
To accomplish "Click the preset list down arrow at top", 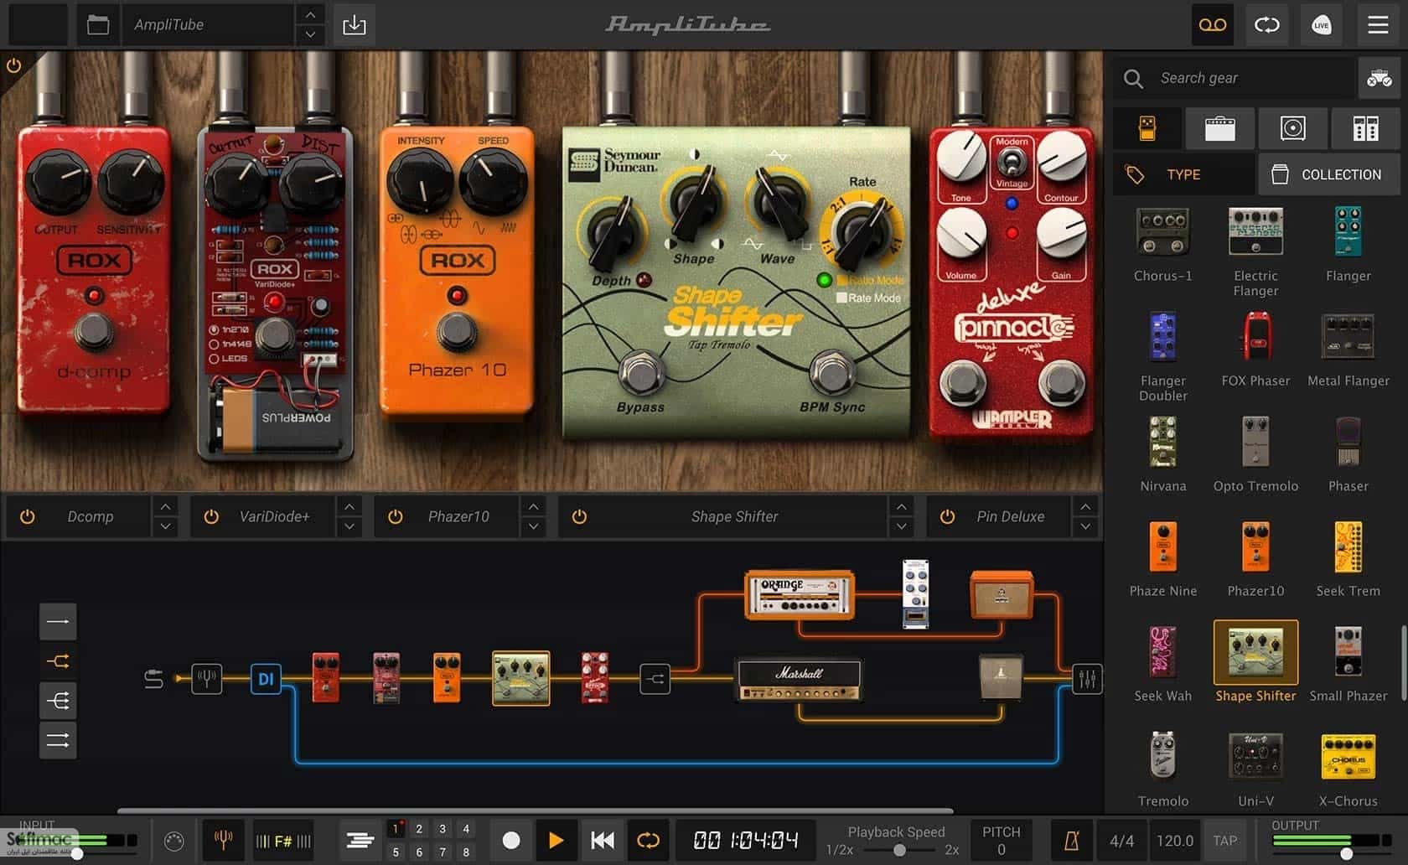I will pyautogui.click(x=310, y=34).
